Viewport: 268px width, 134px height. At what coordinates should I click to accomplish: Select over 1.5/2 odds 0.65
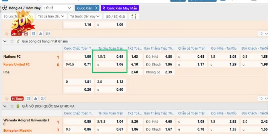coord(110,57)
